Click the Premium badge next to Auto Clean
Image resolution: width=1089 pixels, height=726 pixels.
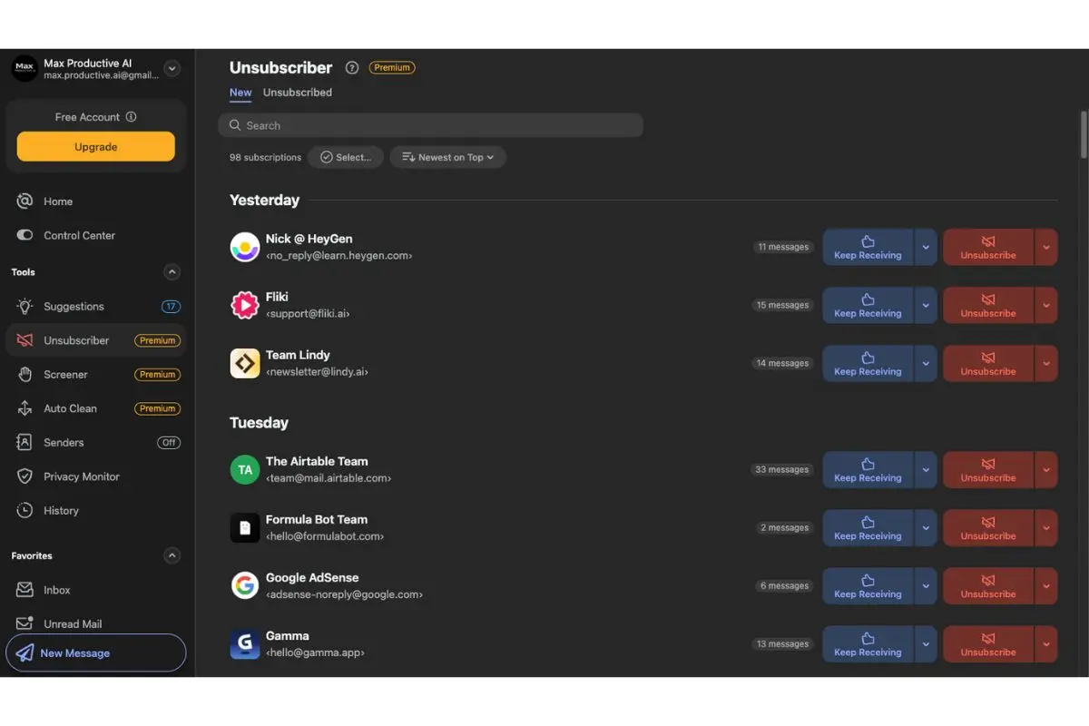[158, 409]
